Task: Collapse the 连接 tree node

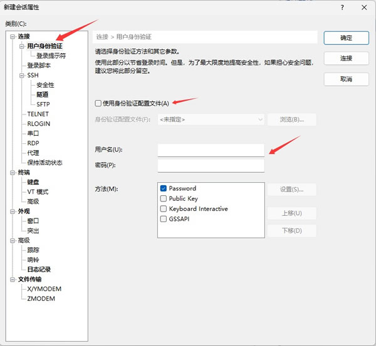Action: click(12, 36)
